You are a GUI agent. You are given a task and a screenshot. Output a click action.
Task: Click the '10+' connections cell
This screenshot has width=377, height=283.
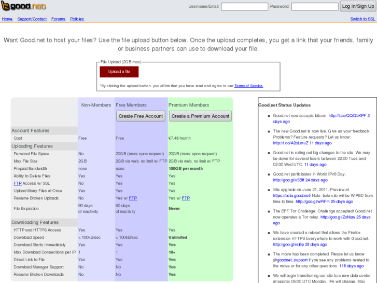[x=172, y=252]
